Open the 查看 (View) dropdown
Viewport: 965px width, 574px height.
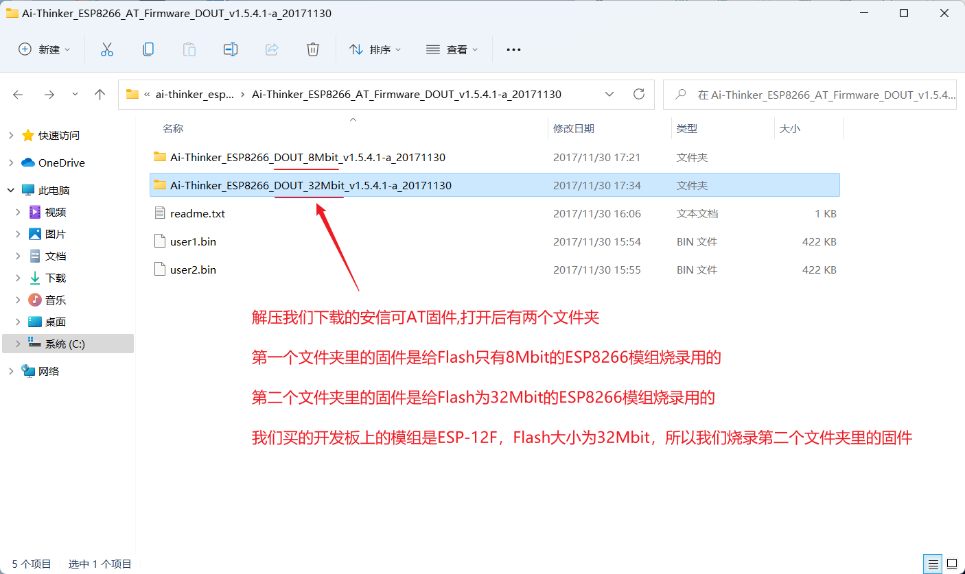[452, 49]
